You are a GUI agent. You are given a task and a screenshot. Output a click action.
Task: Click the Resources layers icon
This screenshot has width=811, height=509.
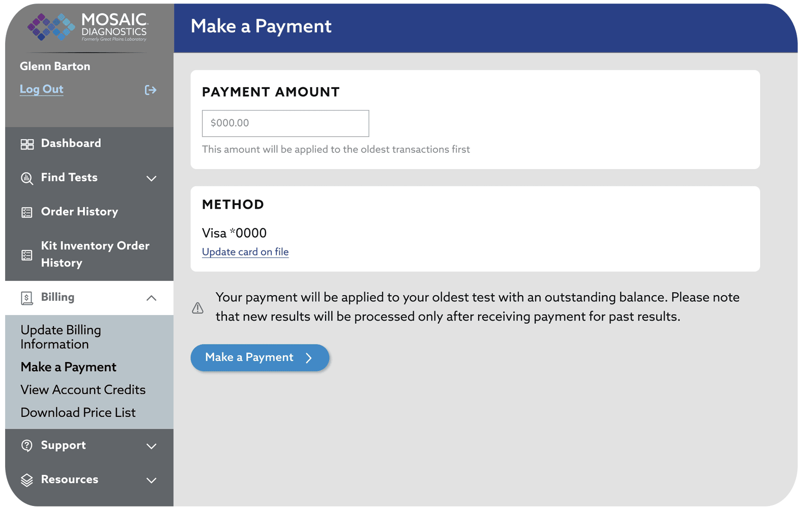click(x=27, y=480)
